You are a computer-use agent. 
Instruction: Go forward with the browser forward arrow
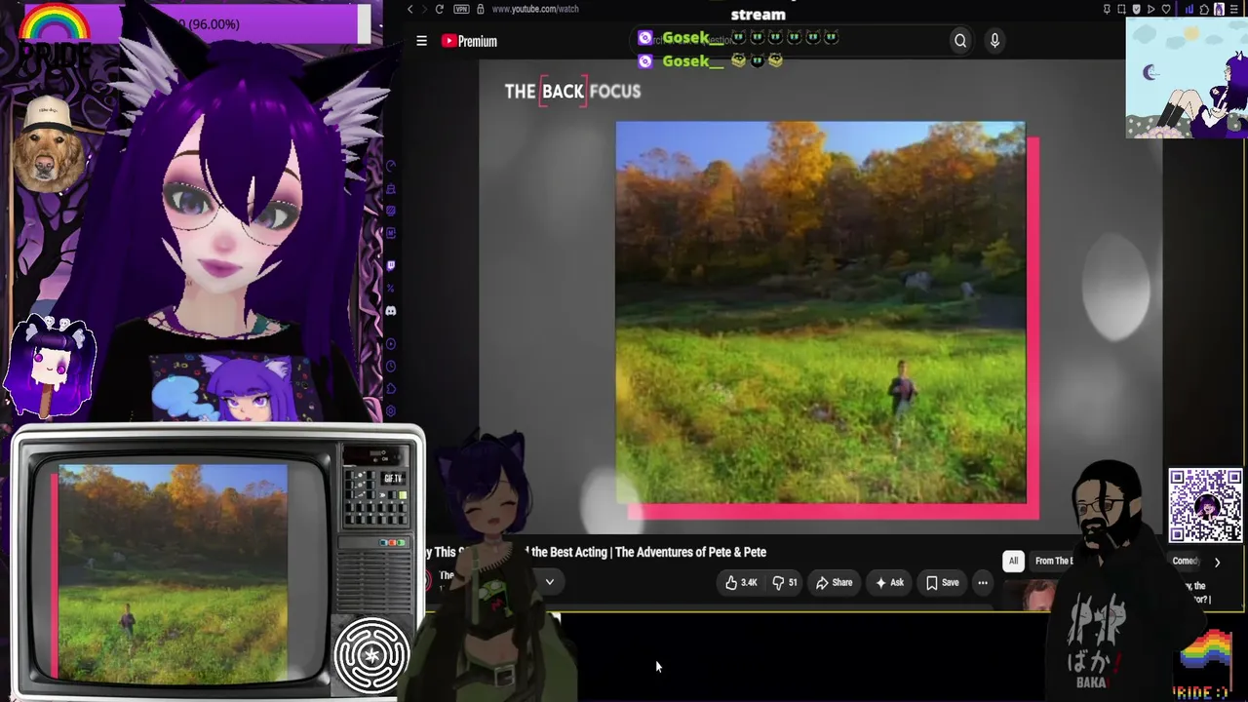pyautogui.click(x=424, y=9)
